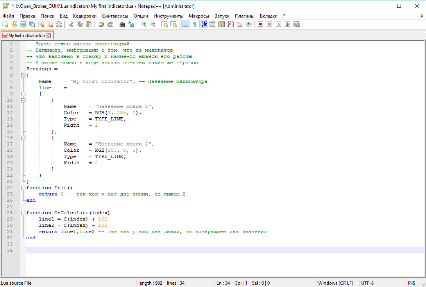The image size is (426, 287).
Task: Print the document with the printer icon
Action: pos(59,25)
